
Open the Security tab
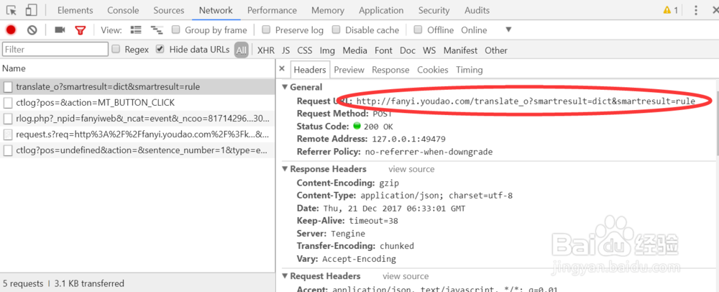pyautogui.click(x=434, y=10)
